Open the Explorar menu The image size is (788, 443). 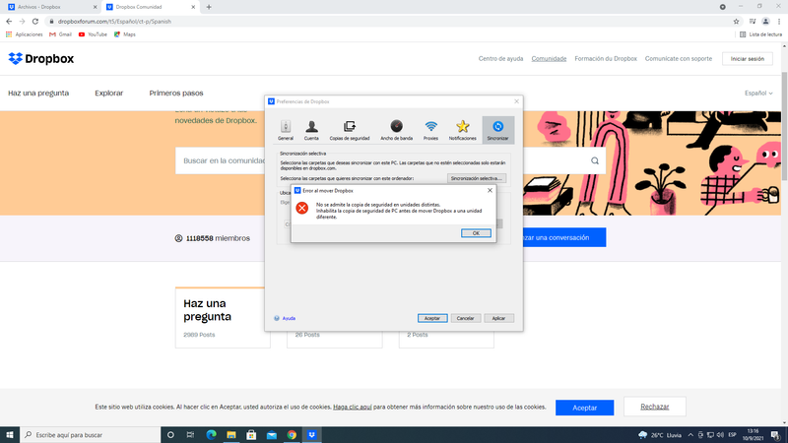tap(109, 93)
